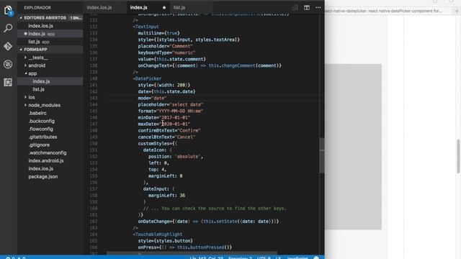Open the .babelrc file

tap(37, 113)
